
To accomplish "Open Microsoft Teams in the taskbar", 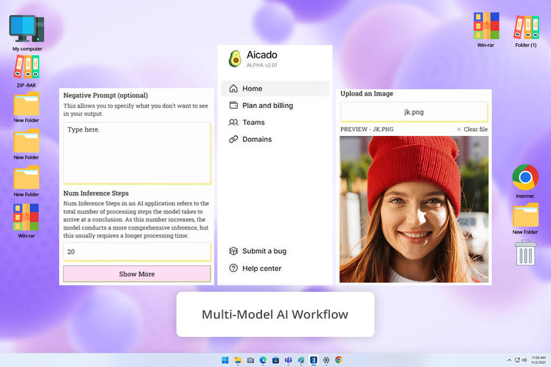I will coord(288,360).
